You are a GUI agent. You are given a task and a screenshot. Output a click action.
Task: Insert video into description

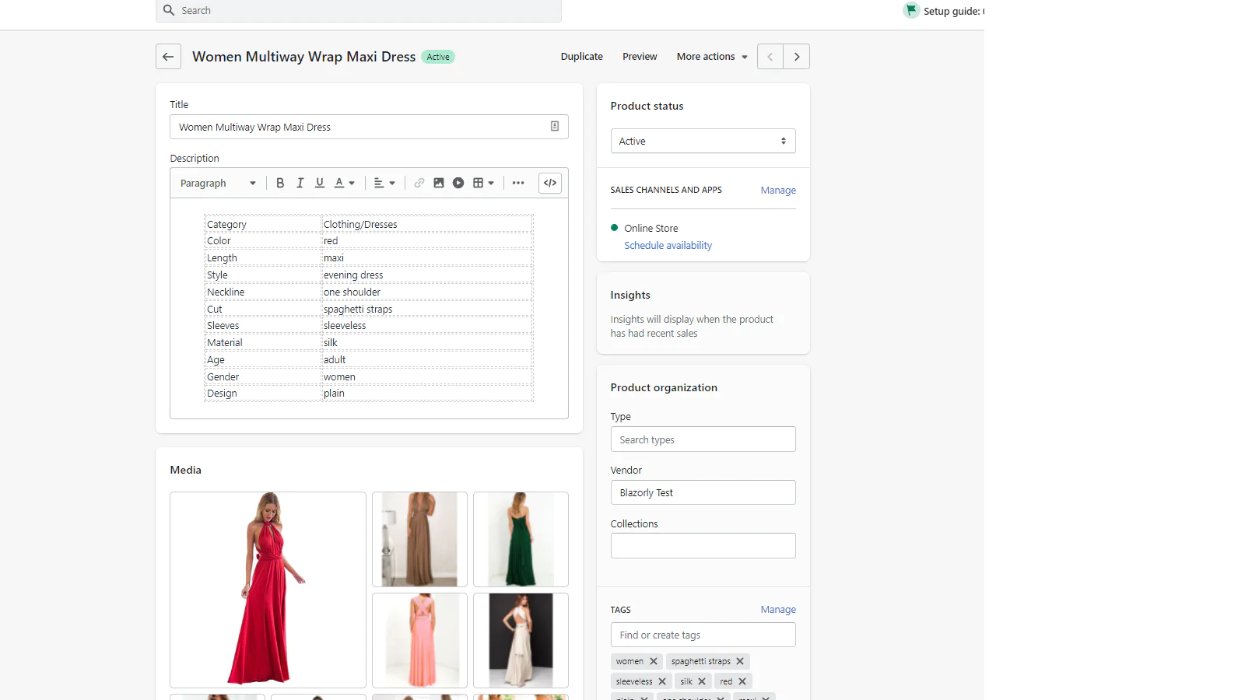point(458,183)
